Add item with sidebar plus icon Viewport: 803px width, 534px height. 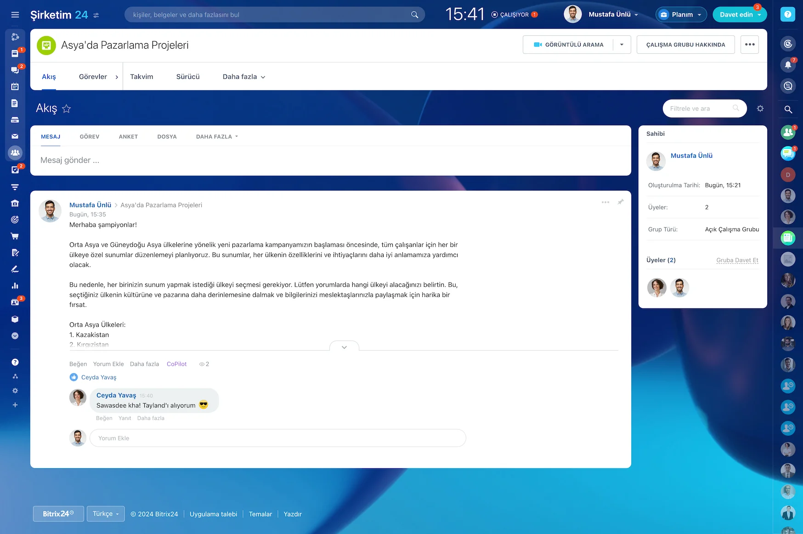15,405
